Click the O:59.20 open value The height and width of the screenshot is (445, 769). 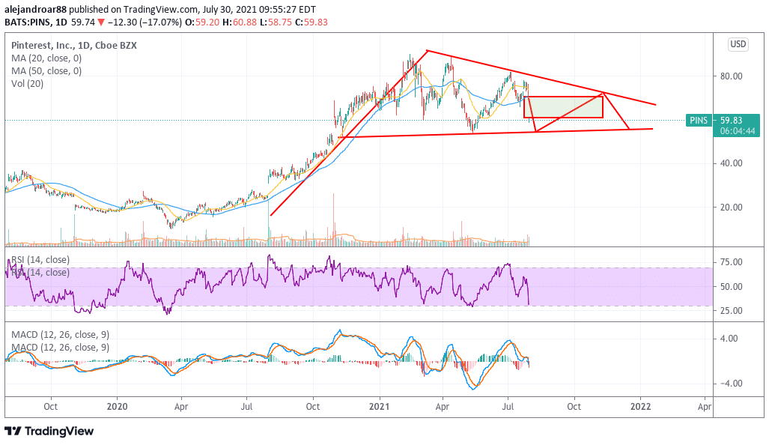pos(202,22)
